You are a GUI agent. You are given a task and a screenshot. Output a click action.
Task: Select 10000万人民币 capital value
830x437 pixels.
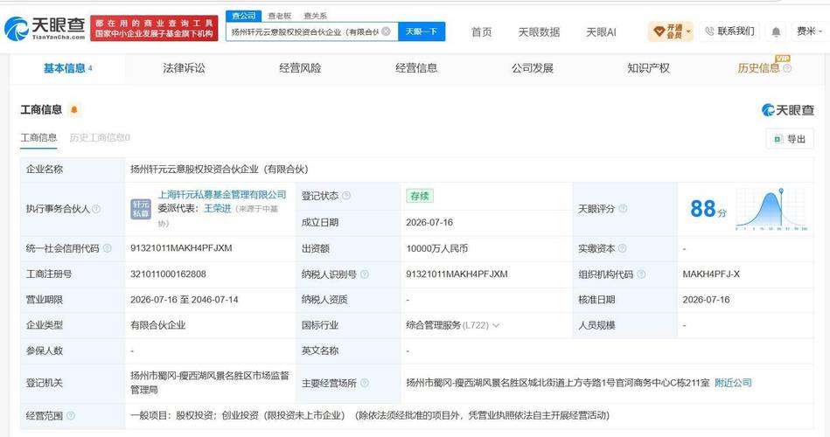click(x=436, y=248)
